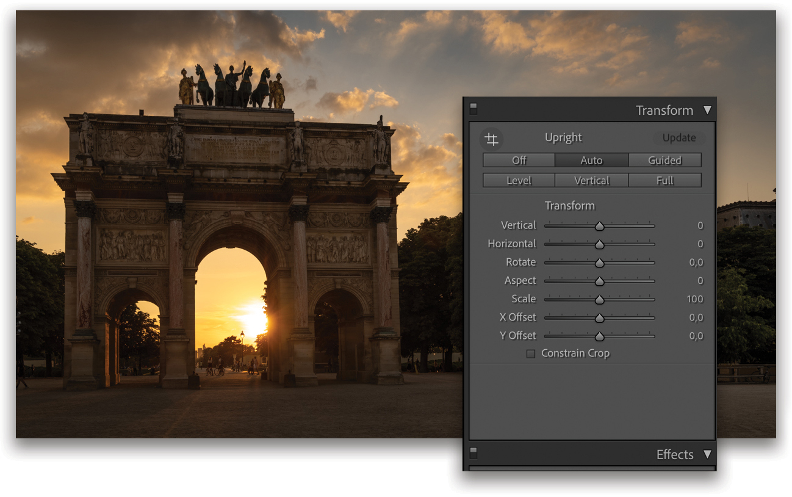The height and width of the screenshot is (497, 792).
Task: Select the Auto Upright mode
Action: coord(591,160)
